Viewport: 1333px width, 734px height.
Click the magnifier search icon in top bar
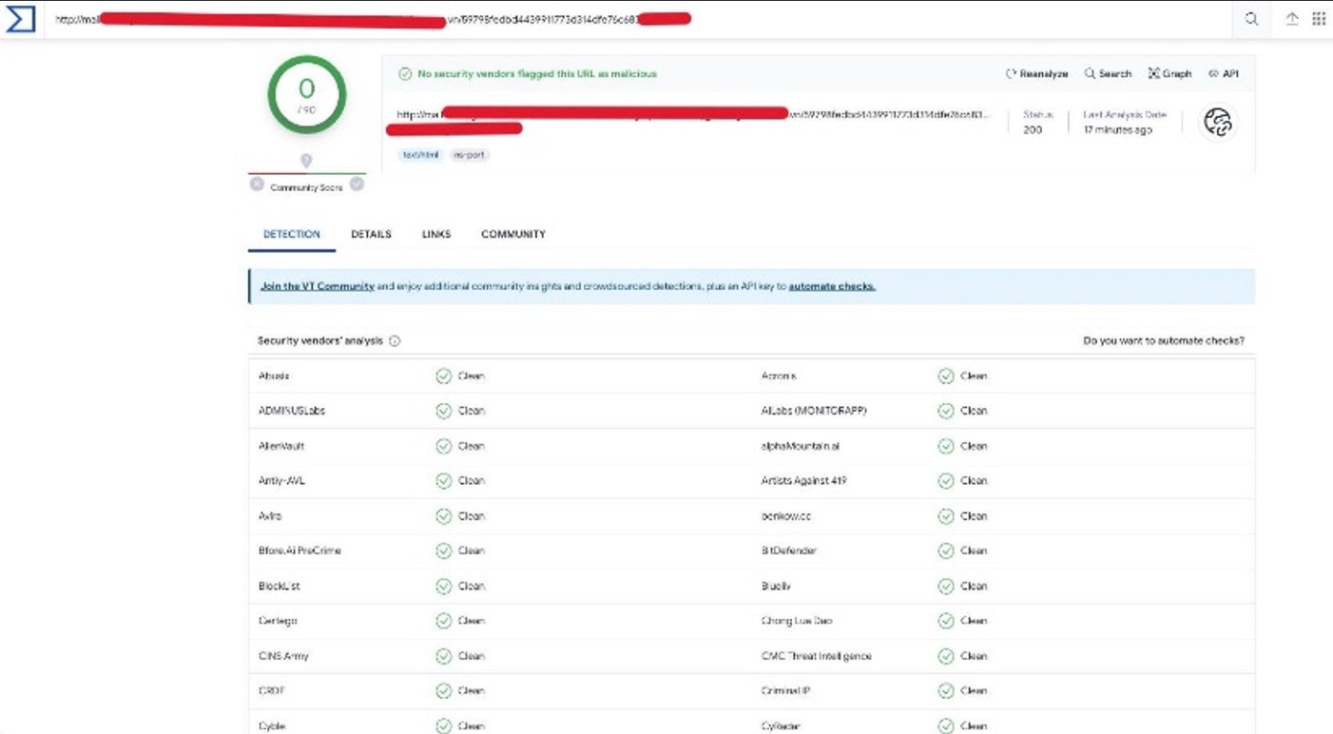point(1252,19)
